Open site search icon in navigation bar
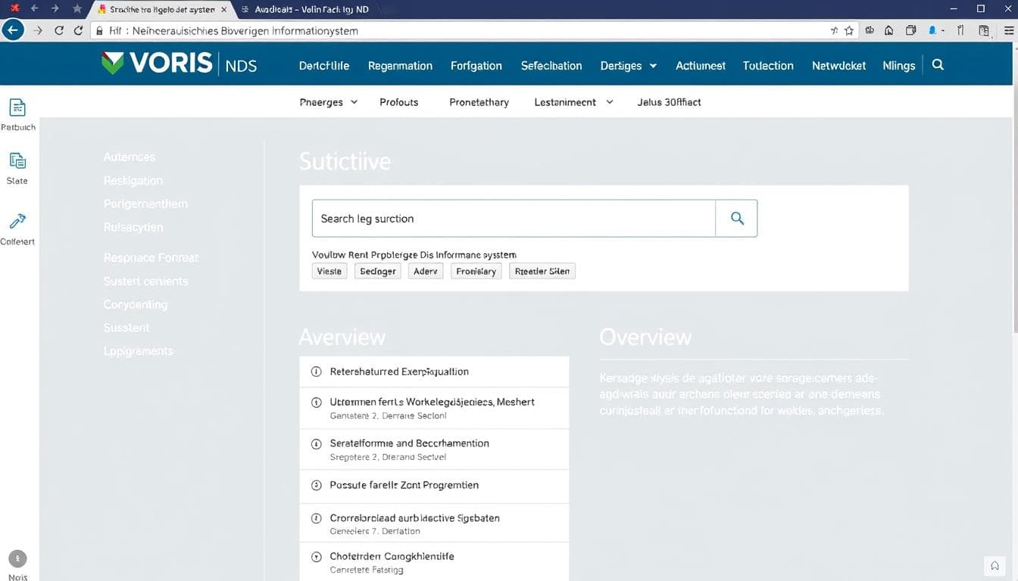Viewport: 1018px width, 581px height. [938, 65]
